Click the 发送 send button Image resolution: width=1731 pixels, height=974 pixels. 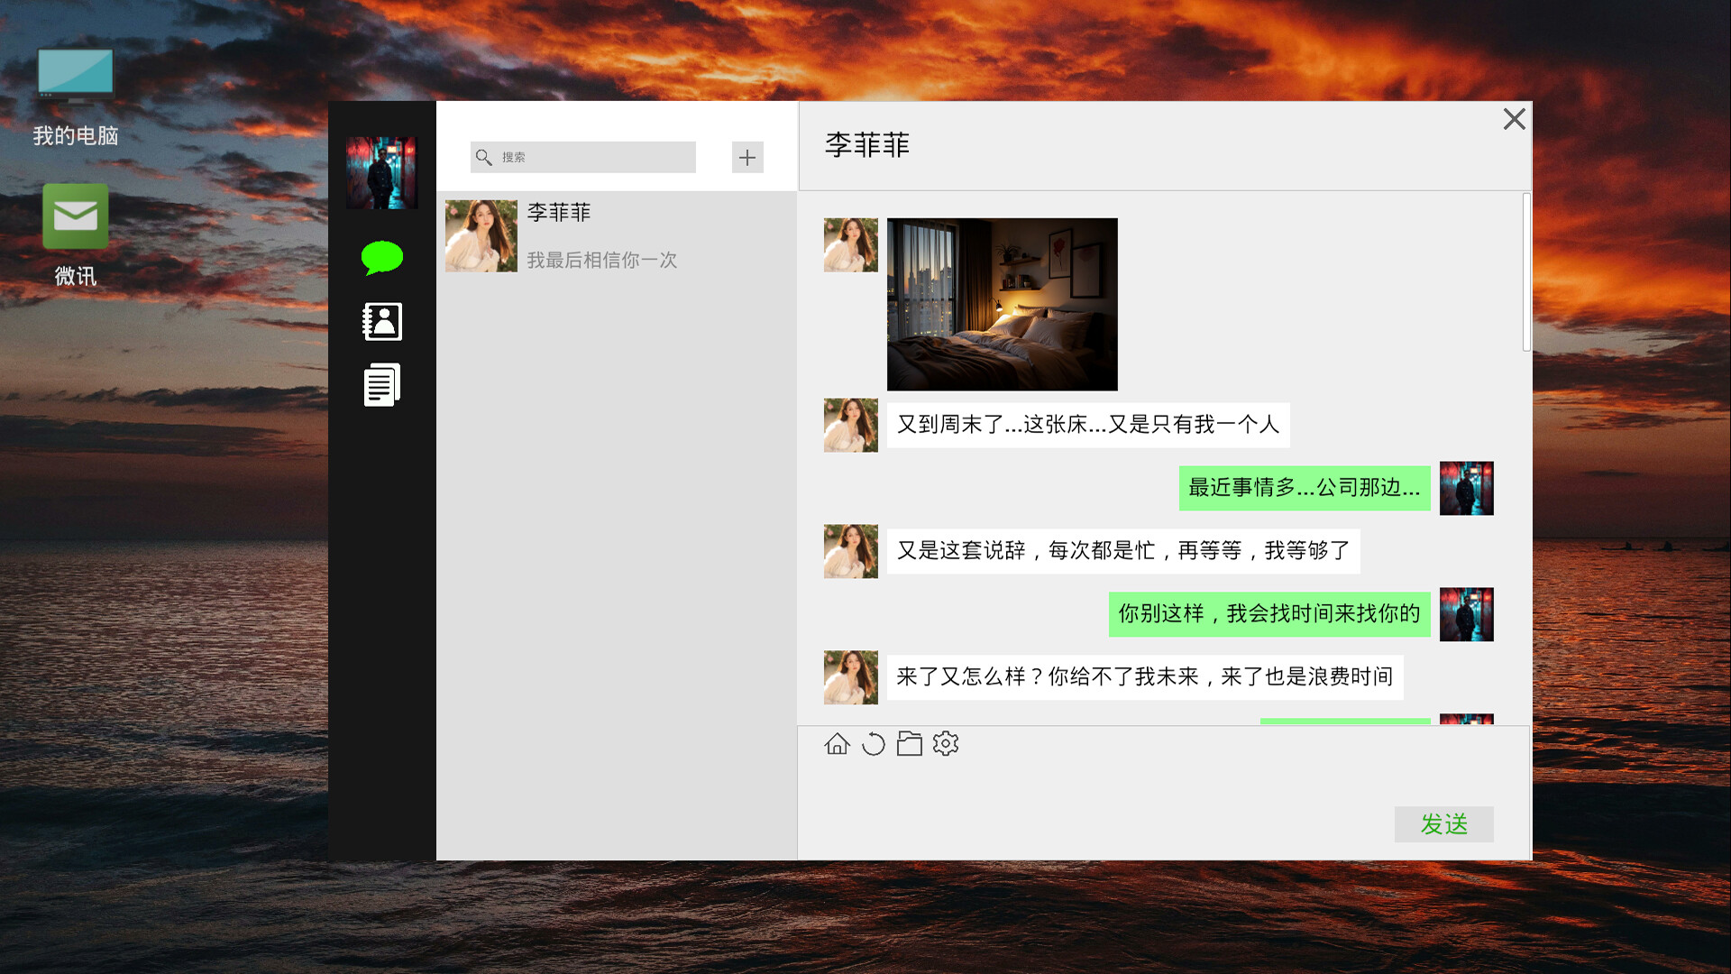tap(1444, 824)
